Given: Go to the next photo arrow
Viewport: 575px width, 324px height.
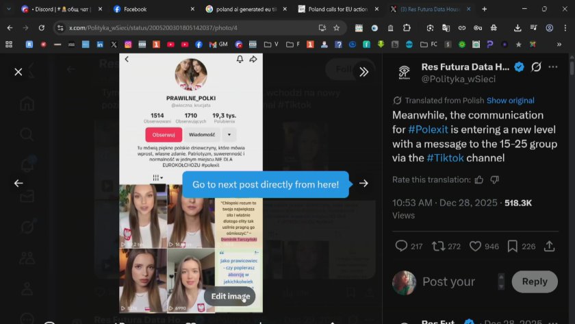Looking at the screenshot, I should pyautogui.click(x=363, y=184).
